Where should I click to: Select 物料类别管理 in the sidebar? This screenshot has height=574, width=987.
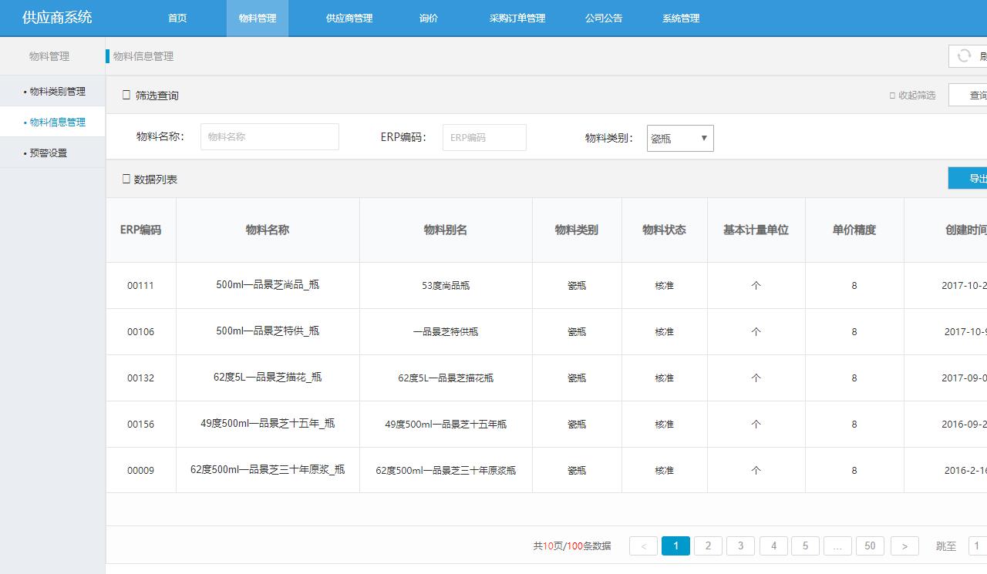[x=52, y=91]
